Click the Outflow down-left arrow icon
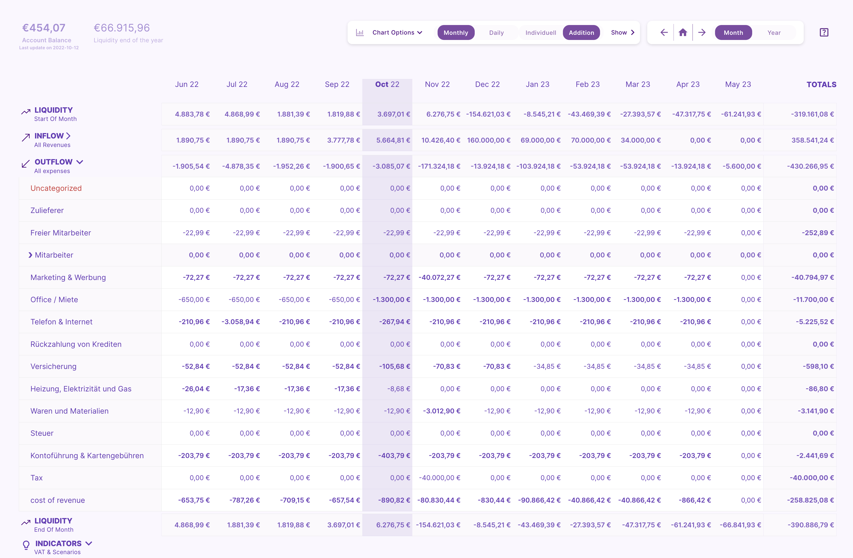853x558 pixels. click(x=26, y=164)
